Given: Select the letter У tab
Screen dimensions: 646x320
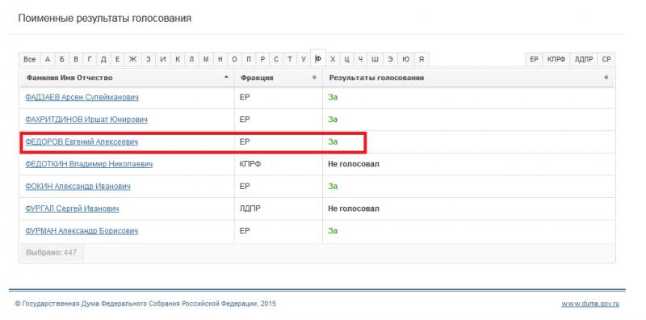Looking at the screenshot, I should [x=304, y=59].
